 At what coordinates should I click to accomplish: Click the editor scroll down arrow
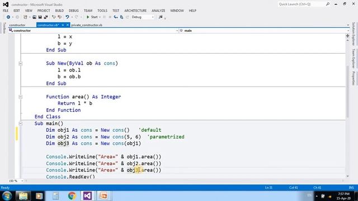[x=347, y=176]
